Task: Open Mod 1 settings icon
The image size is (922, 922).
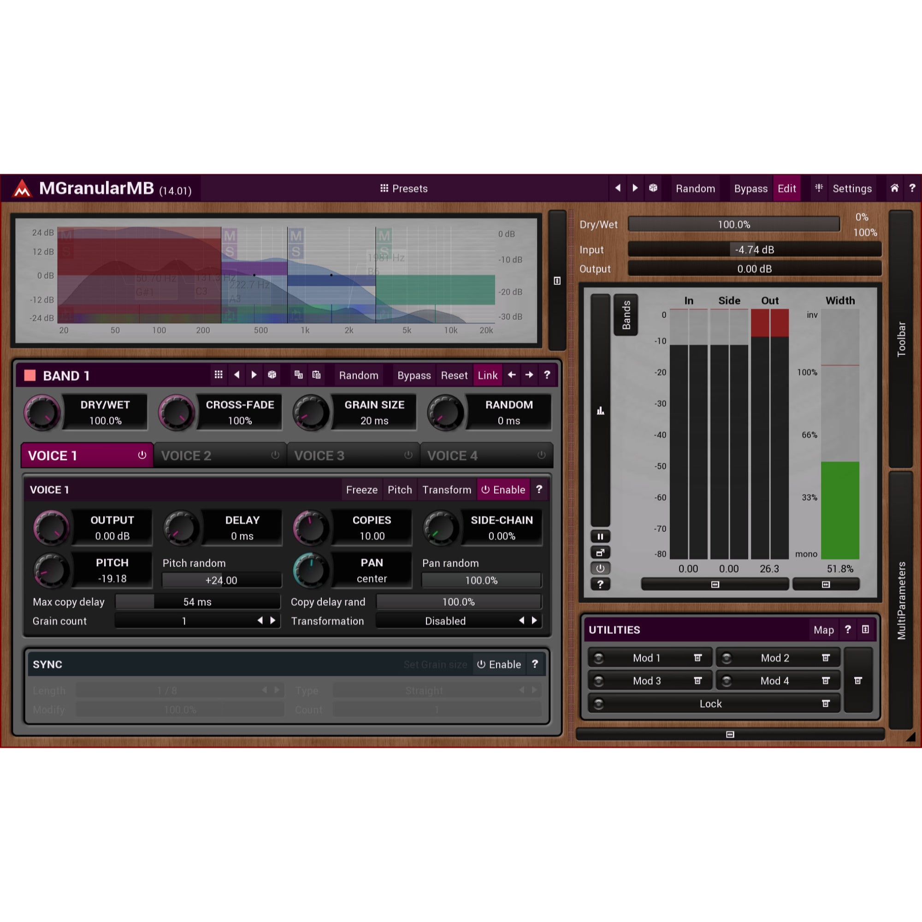Action: pyautogui.click(x=697, y=658)
